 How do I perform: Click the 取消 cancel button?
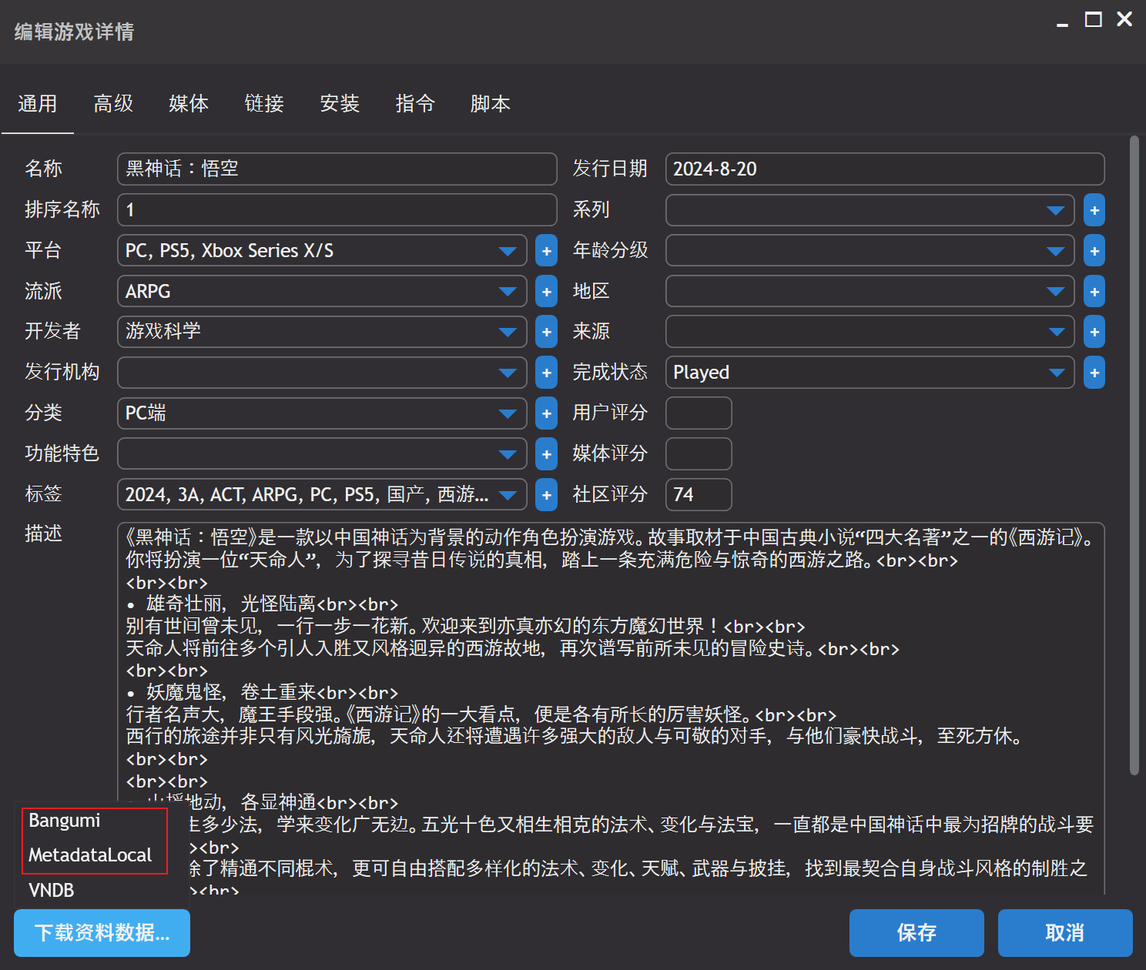[x=1065, y=933]
